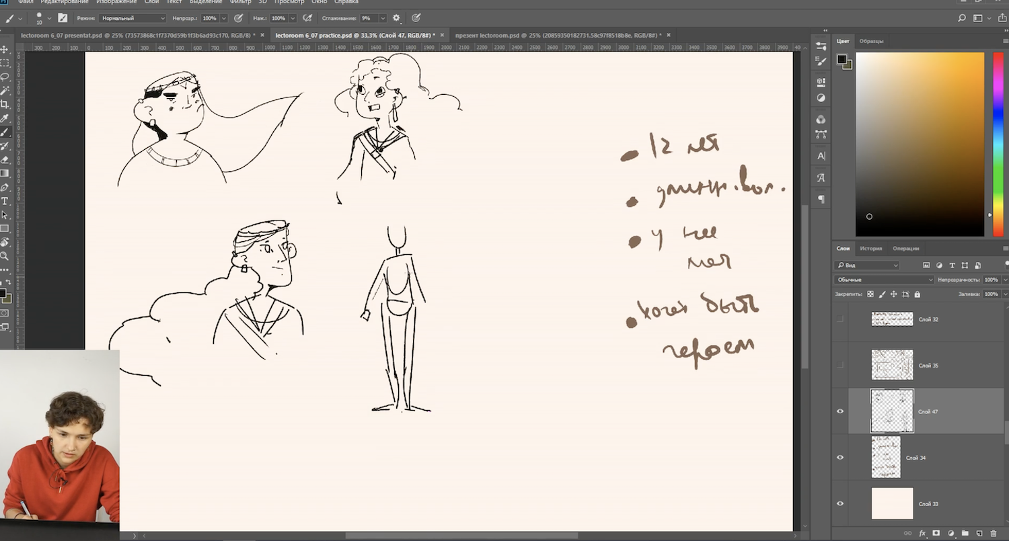Viewport: 1009px width, 541px height.
Task: Create a new layer
Action: (x=979, y=533)
